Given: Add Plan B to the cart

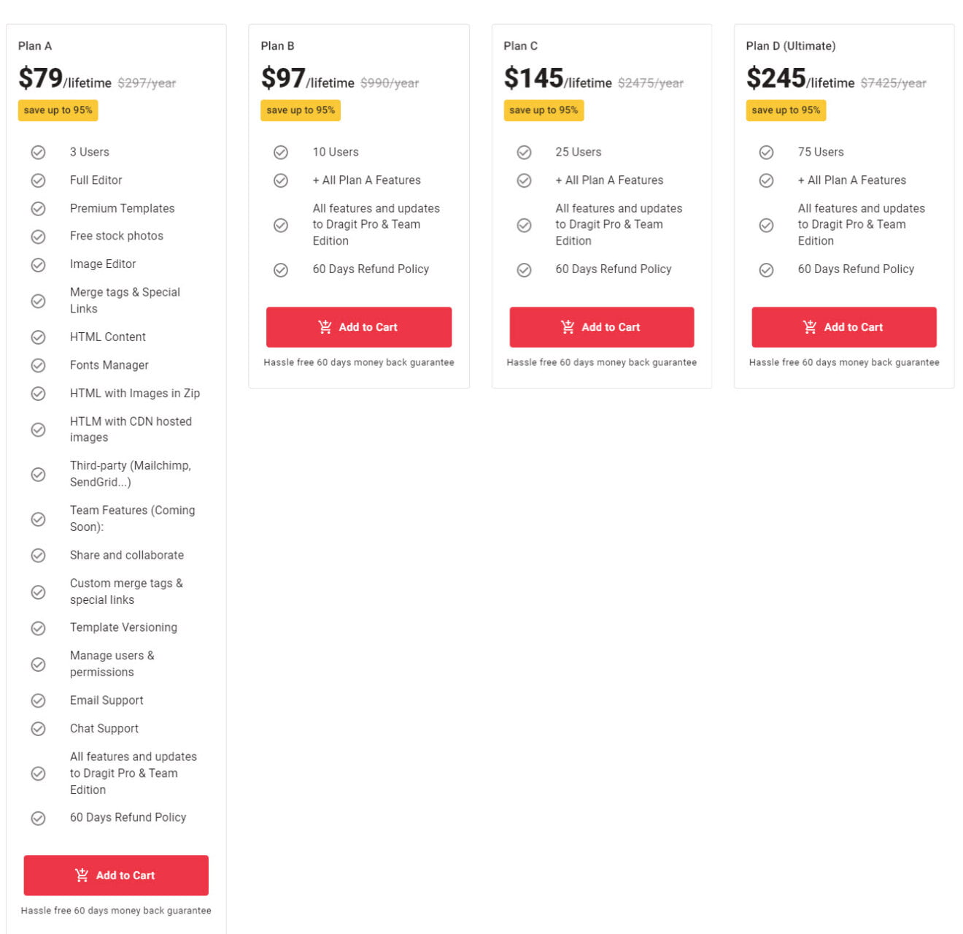Looking at the screenshot, I should [x=358, y=327].
